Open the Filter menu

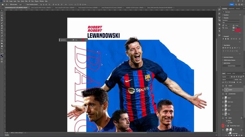[26, 1]
